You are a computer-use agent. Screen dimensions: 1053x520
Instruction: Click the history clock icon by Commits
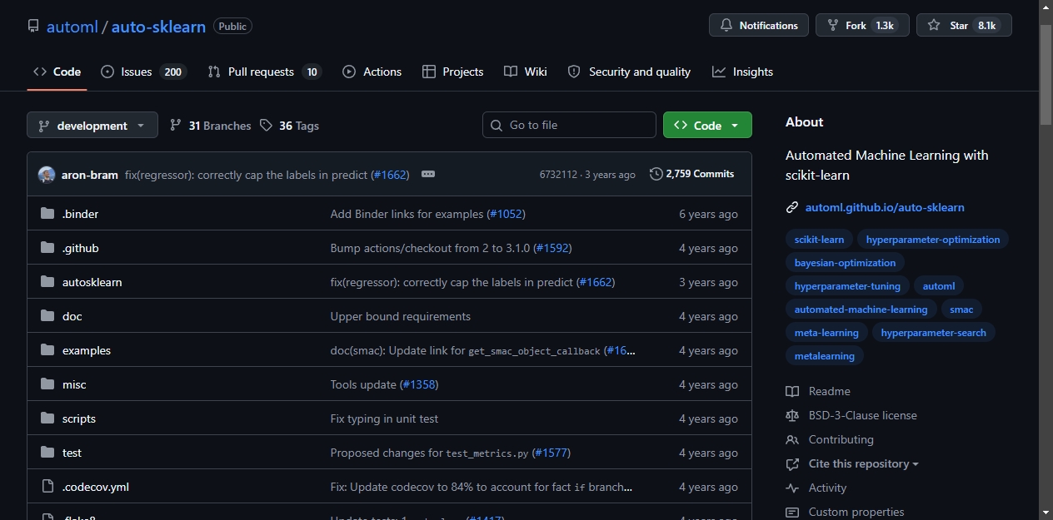point(656,174)
